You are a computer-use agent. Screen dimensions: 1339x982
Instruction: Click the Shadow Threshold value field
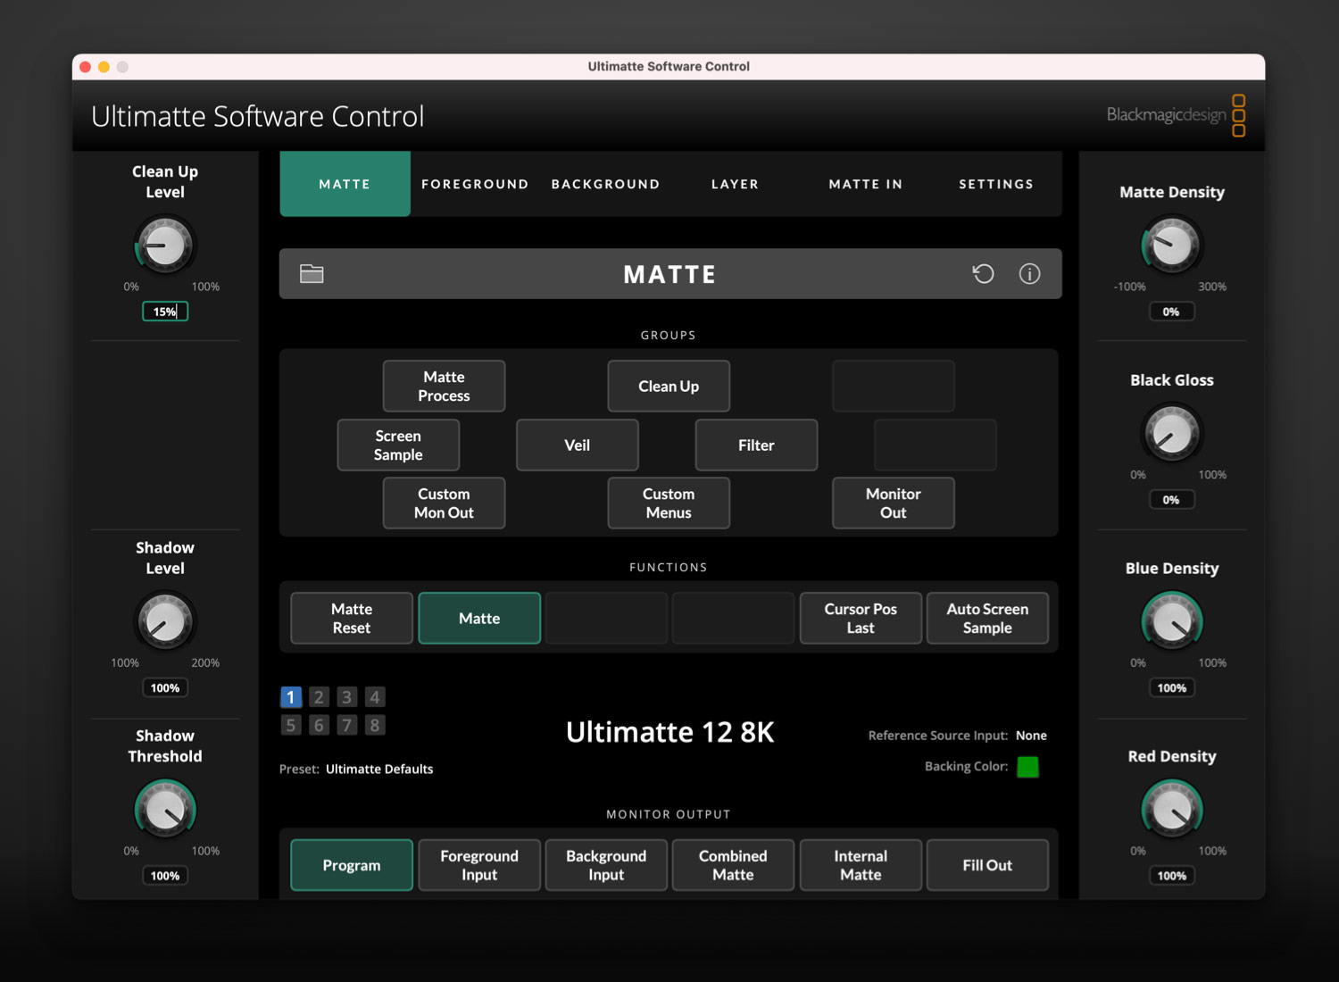[165, 876]
